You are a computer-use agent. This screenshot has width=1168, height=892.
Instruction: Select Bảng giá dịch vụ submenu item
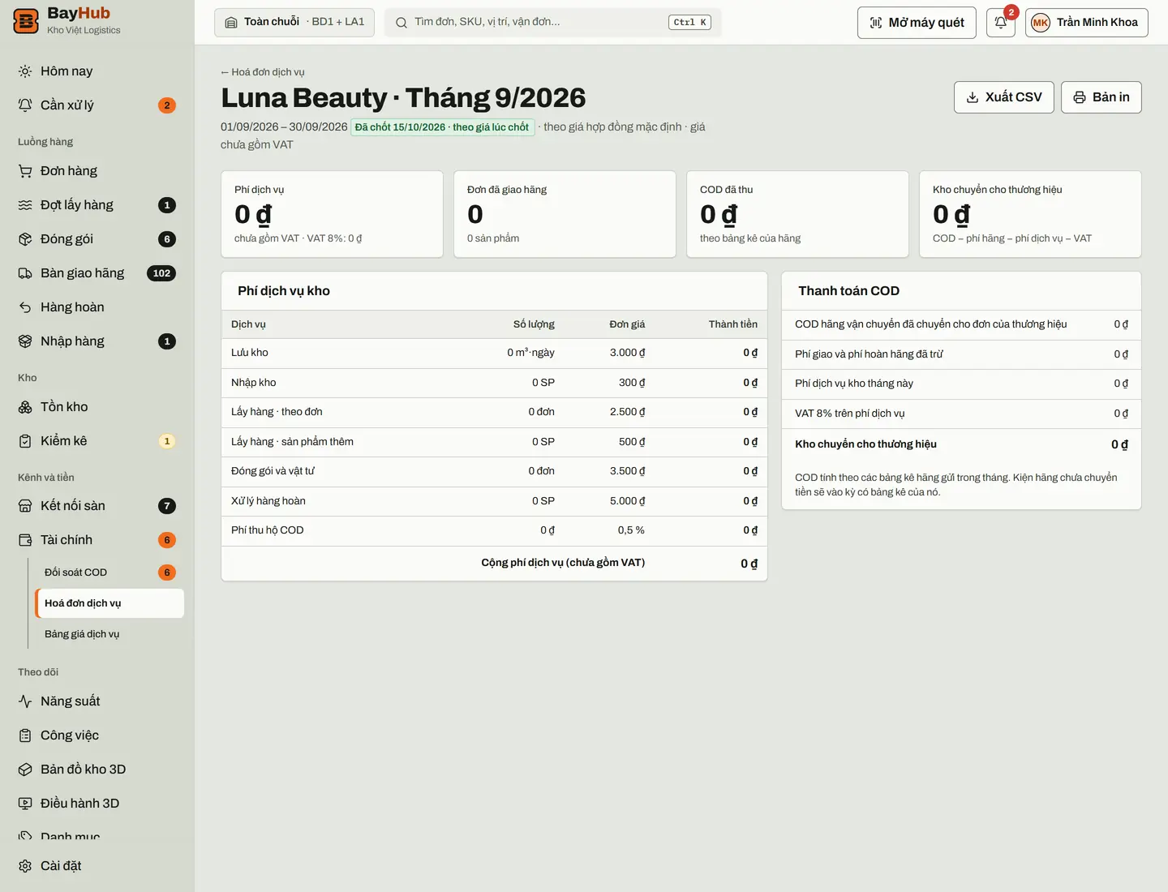click(x=109, y=634)
